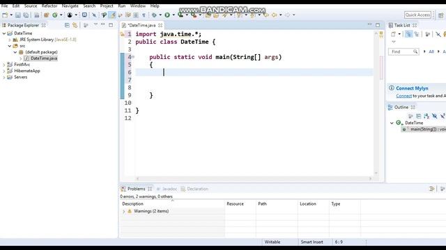
Task: Open the Navigate menu
Action: pos(70,6)
